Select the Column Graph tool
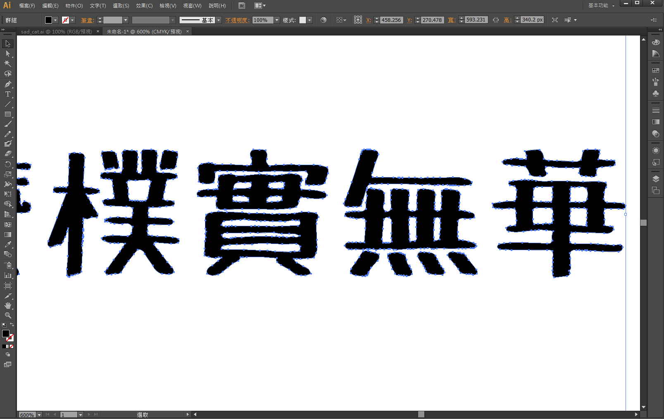664x419 pixels. (7, 275)
